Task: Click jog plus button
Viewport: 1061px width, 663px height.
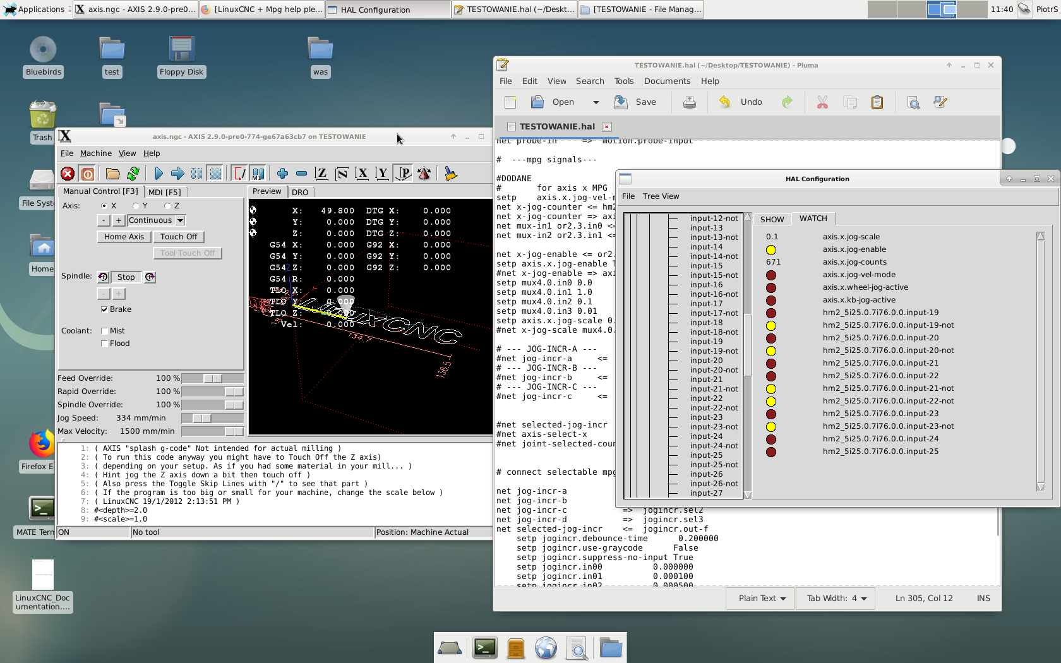Action: [x=119, y=220]
